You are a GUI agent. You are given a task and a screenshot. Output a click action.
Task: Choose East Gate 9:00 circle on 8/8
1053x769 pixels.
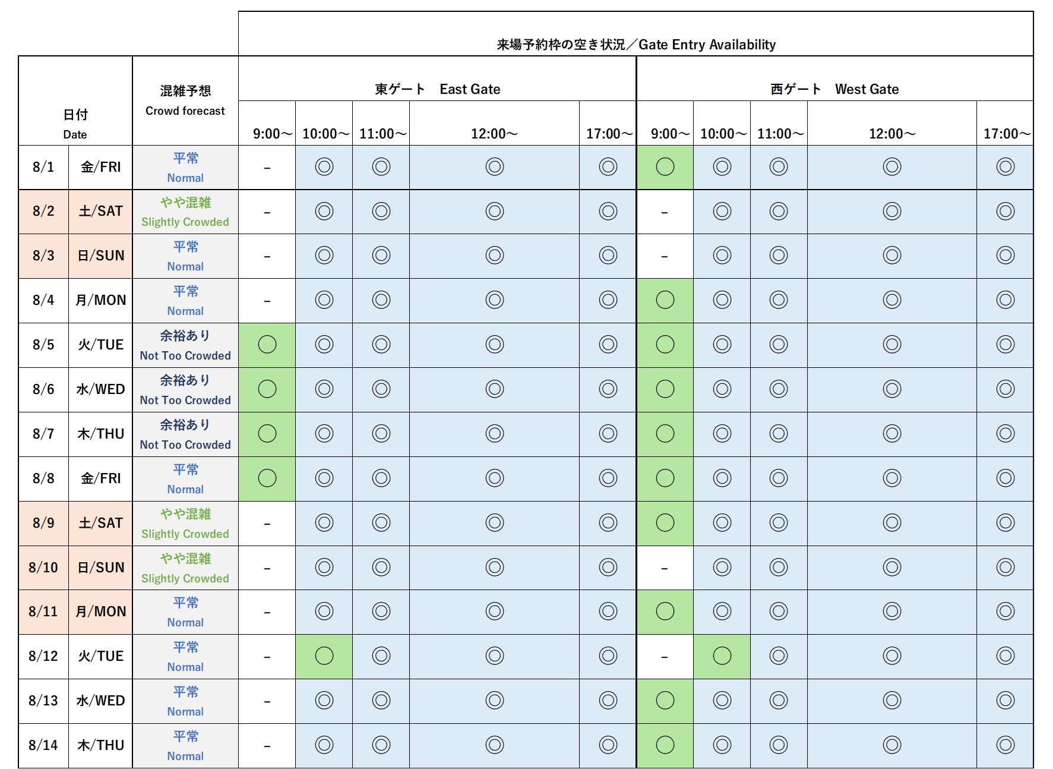pos(267,478)
